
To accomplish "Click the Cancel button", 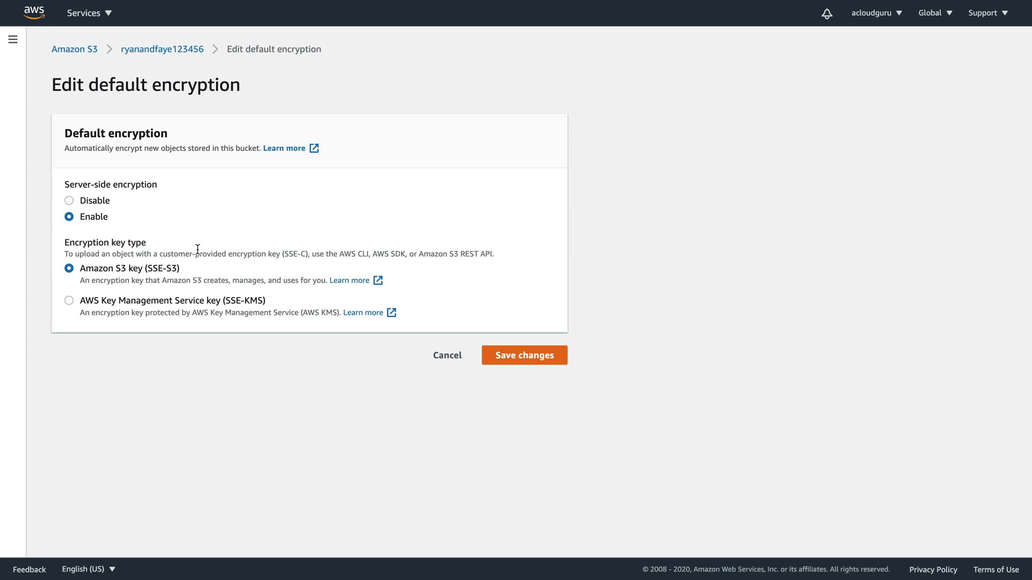I will click(x=447, y=355).
